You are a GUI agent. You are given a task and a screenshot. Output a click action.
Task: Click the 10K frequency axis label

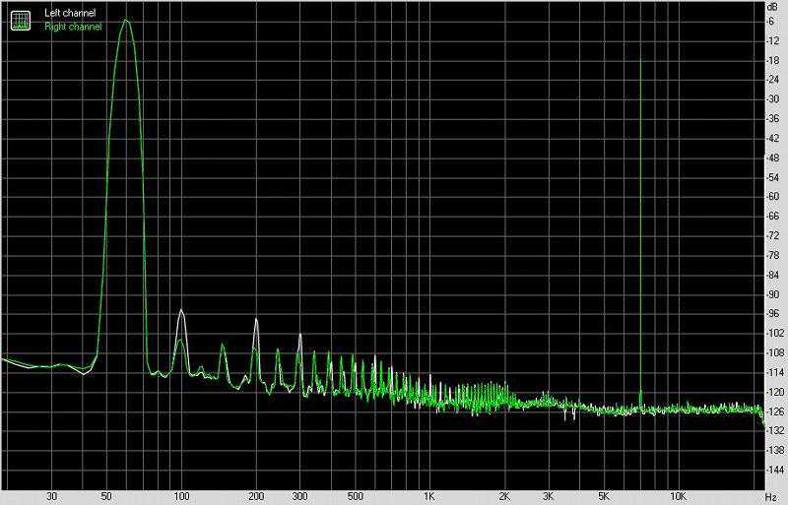(677, 496)
